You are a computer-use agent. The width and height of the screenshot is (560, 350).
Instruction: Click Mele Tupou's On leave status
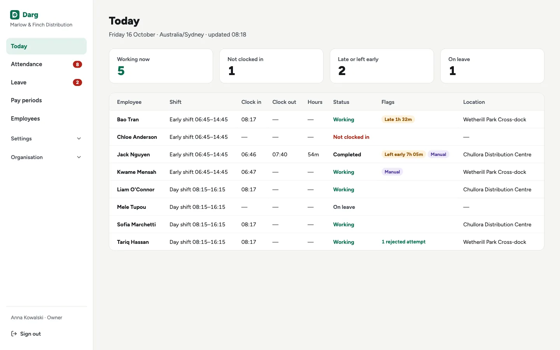click(x=344, y=207)
